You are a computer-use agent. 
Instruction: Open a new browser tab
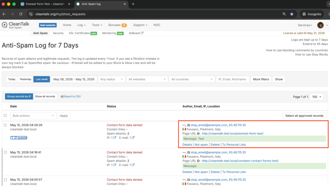(133, 4)
